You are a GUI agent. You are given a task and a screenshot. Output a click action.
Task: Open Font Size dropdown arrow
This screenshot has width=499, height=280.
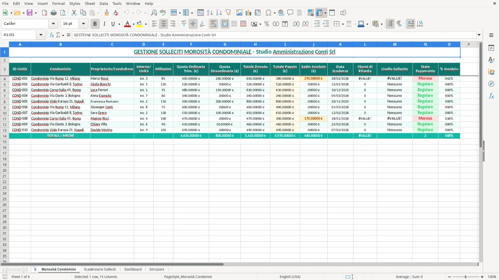83,24
